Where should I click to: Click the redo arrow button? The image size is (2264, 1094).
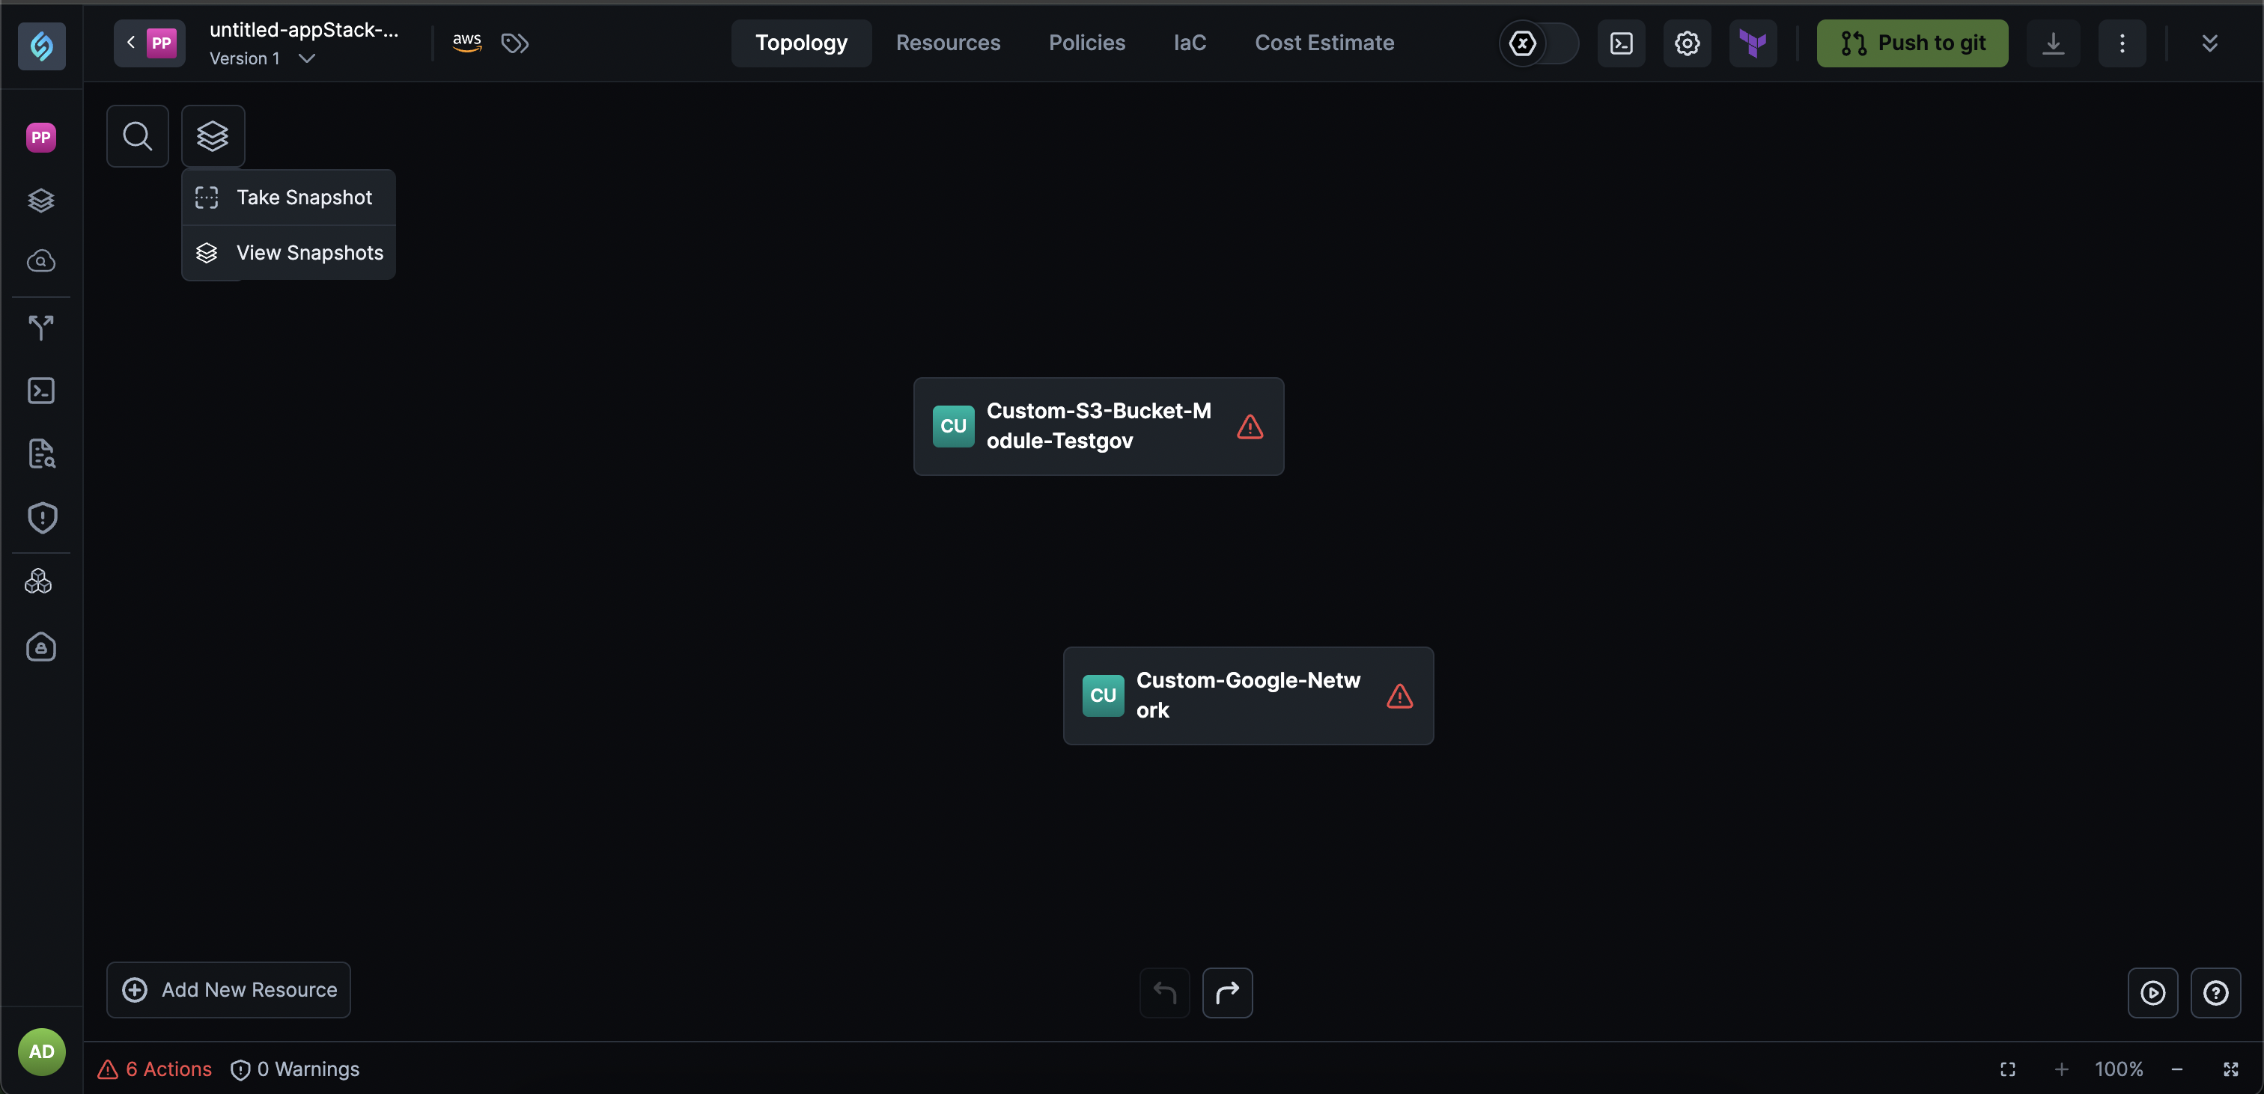click(x=1227, y=992)
